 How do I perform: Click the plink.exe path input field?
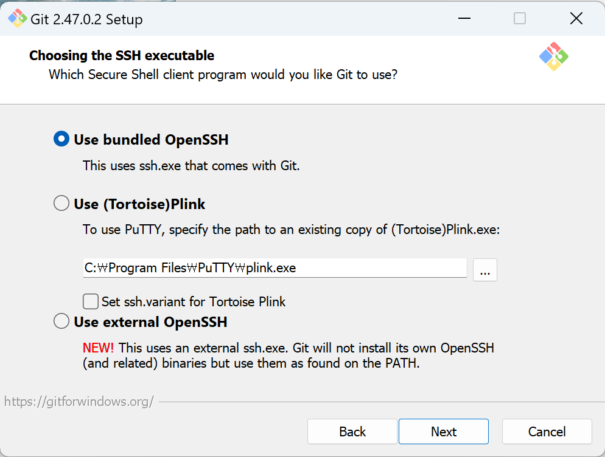(x=275, y=268)
